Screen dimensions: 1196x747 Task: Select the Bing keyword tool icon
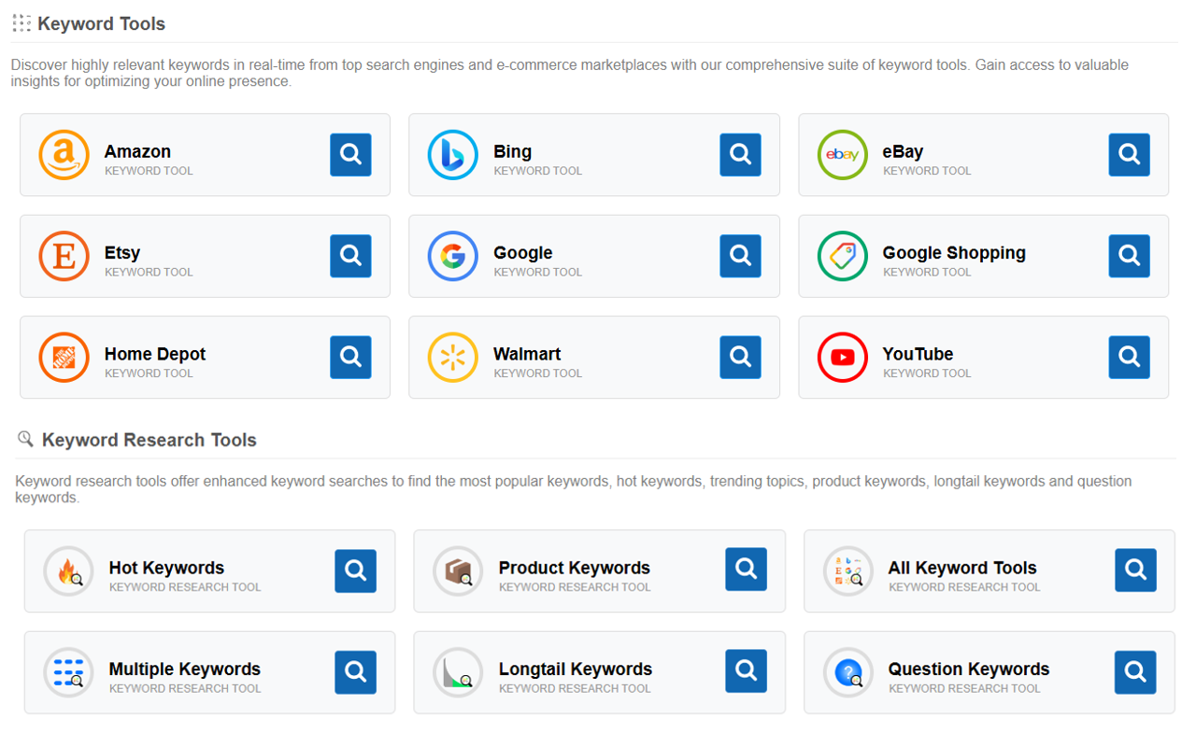pyautogui.click(x=453, y=154)
